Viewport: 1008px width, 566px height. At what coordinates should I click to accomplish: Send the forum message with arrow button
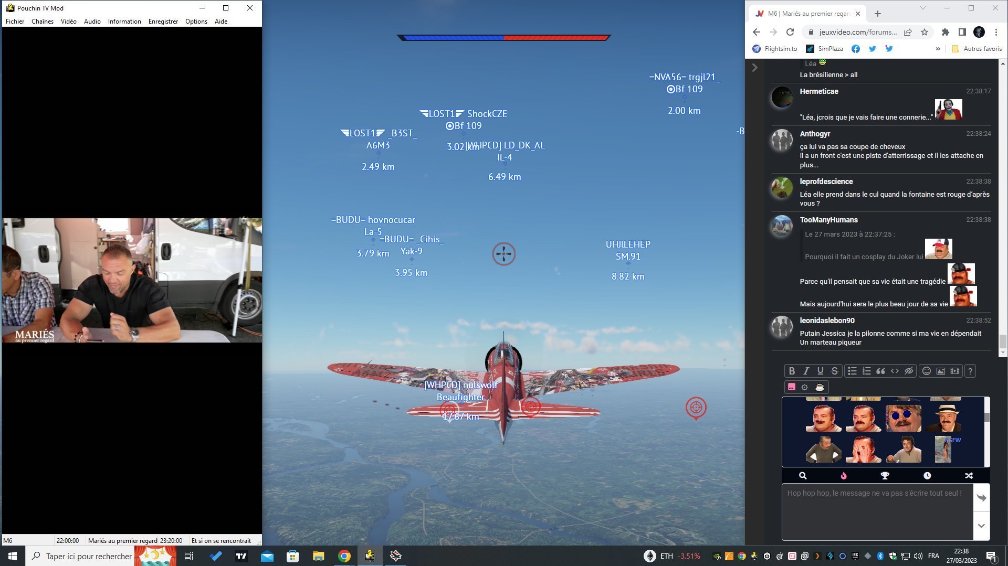(981, 498)
